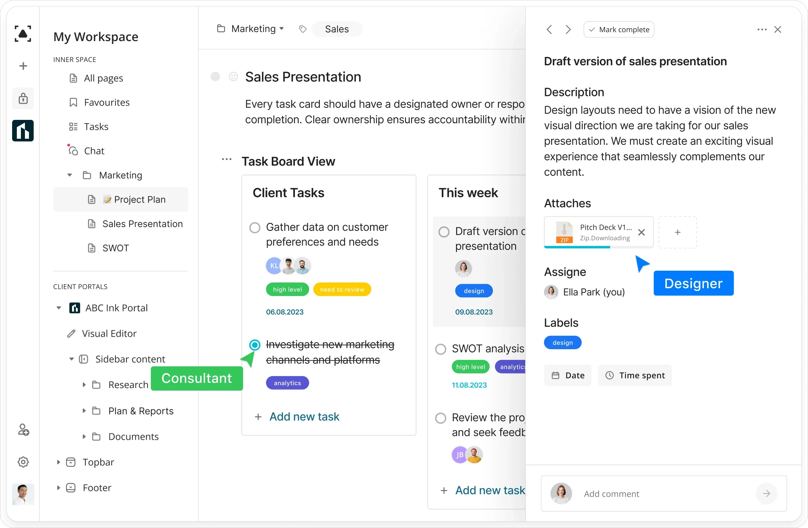Click the Add comment input field
The height and width of the screenshot is (528, 808).
[662, 493]
